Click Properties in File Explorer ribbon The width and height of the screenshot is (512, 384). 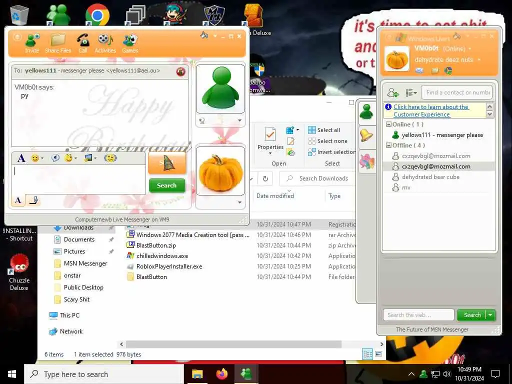tap(270, 140)
